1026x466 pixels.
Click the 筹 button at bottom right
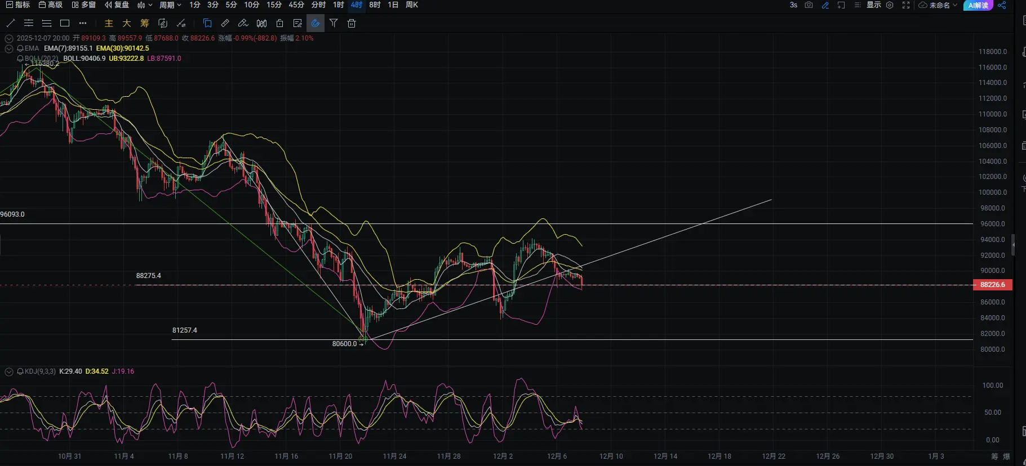pyautogui.click(x=994, y=456)
